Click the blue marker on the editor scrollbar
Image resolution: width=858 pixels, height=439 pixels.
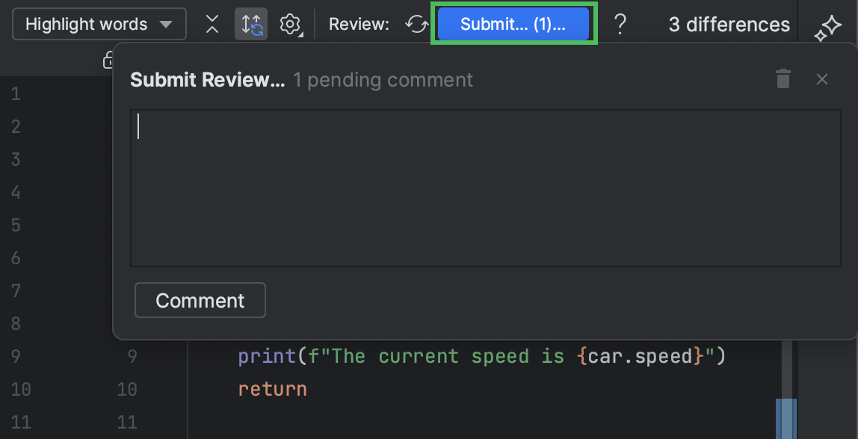(786, 418)
